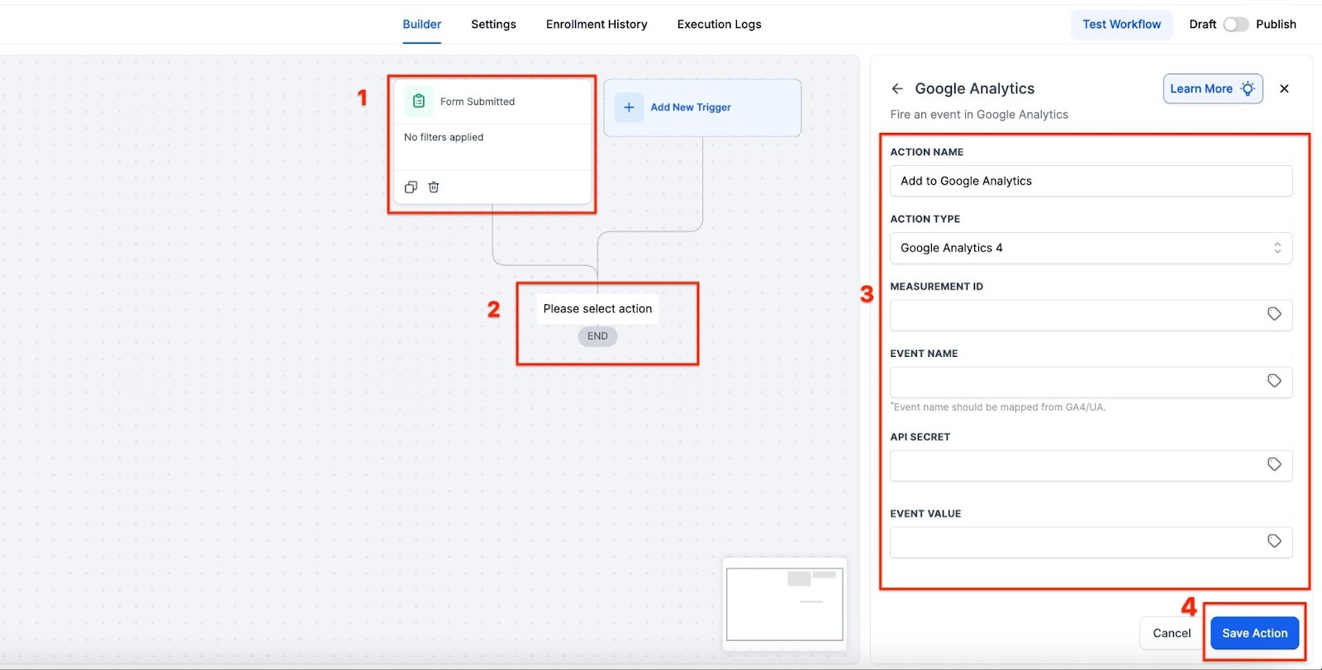Open custom values tag for Event Name
The image size is (1322, 670).
tap(1274, 381)
